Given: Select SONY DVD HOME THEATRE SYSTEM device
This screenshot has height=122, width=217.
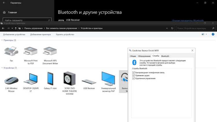Looking at the screenshot, I should pyautogui.click(x=69, y=79).
